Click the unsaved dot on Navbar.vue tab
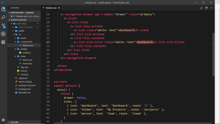The width and height of the screenshot is (220, 124). click(x=59, y=8)
